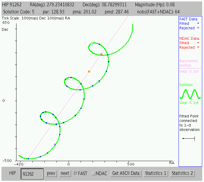Screen dimensions: 204x182
Task: Click the HIP number input field
Action: pos(32,174)
